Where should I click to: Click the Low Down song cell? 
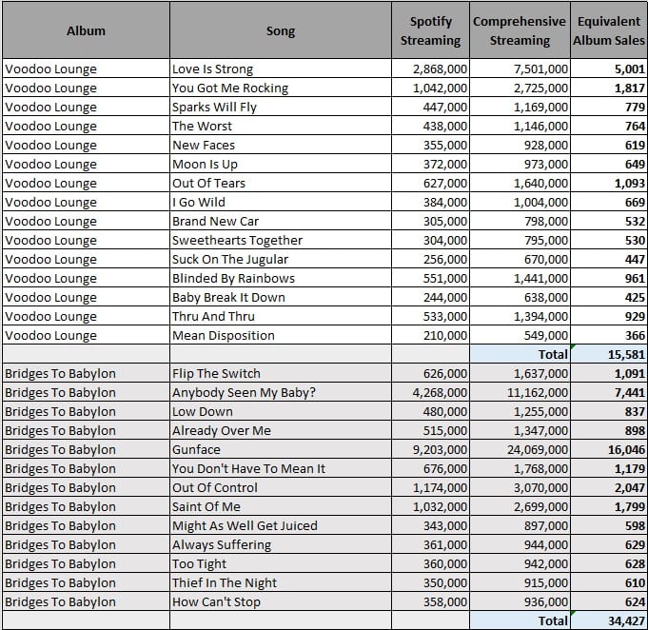(281, 411)
